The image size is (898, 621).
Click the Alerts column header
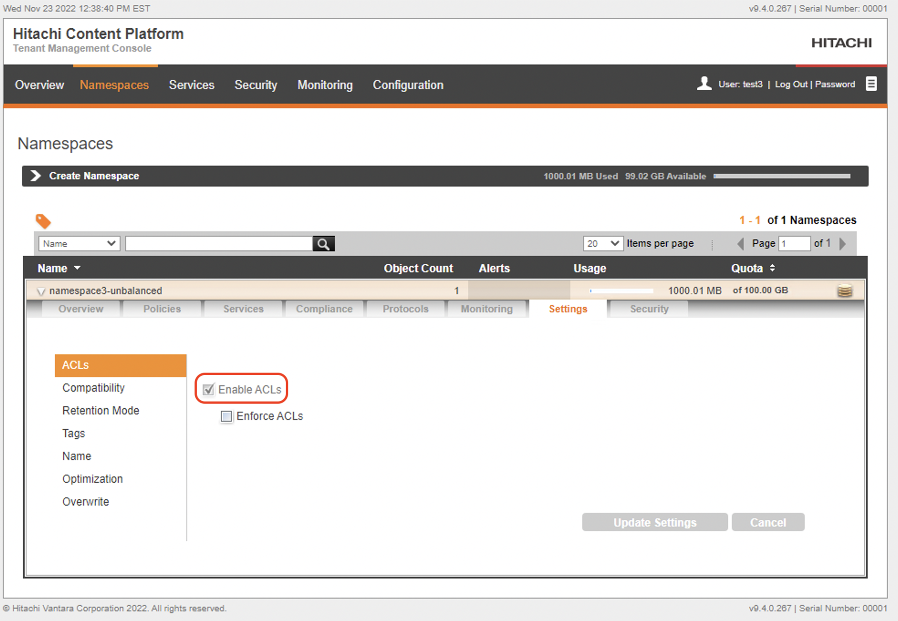click(494, 269)
